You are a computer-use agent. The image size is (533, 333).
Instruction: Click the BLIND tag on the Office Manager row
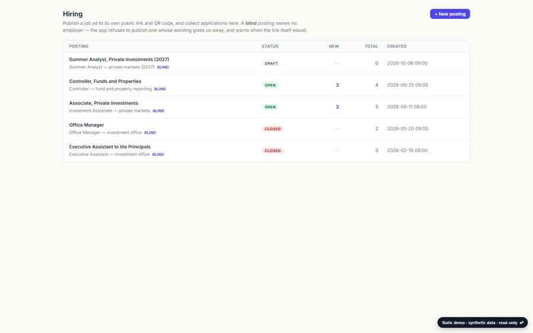point(150,132)
